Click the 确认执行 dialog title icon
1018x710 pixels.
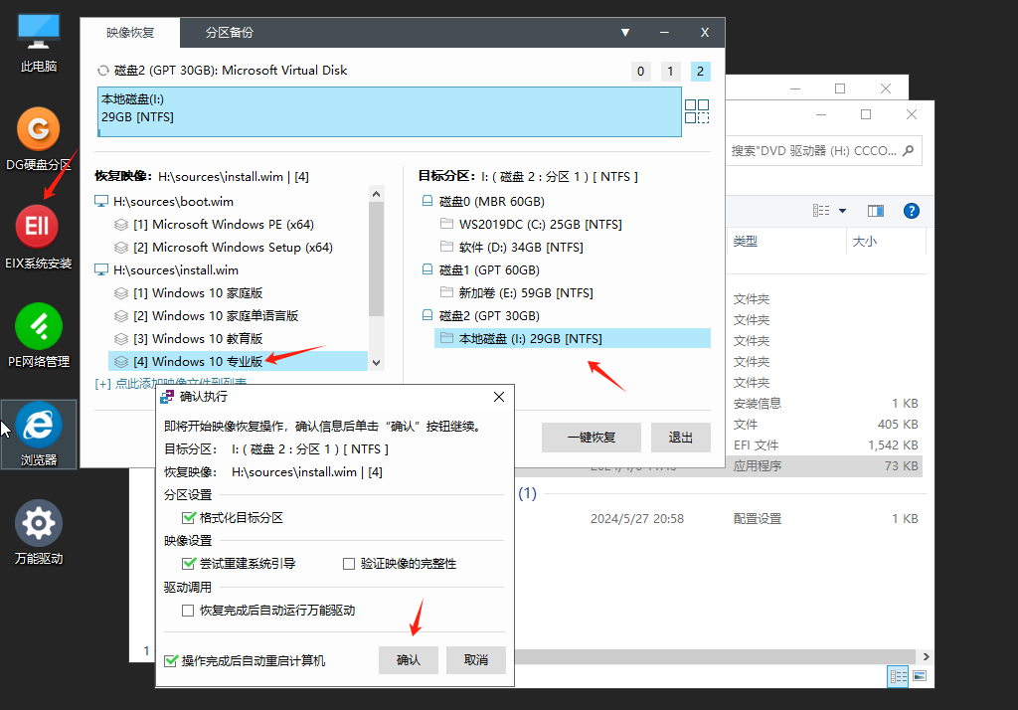point(167,396)
